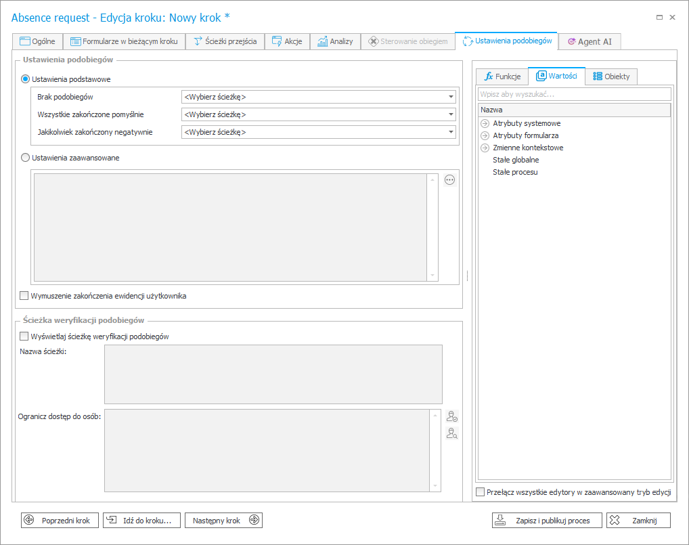Open the Ścieżki przejścia tab
Screen dimensions: 689x545
tap(225, 41)
